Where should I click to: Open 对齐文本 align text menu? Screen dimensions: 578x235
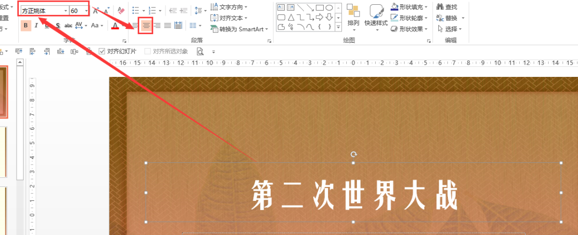click(229, 18)
